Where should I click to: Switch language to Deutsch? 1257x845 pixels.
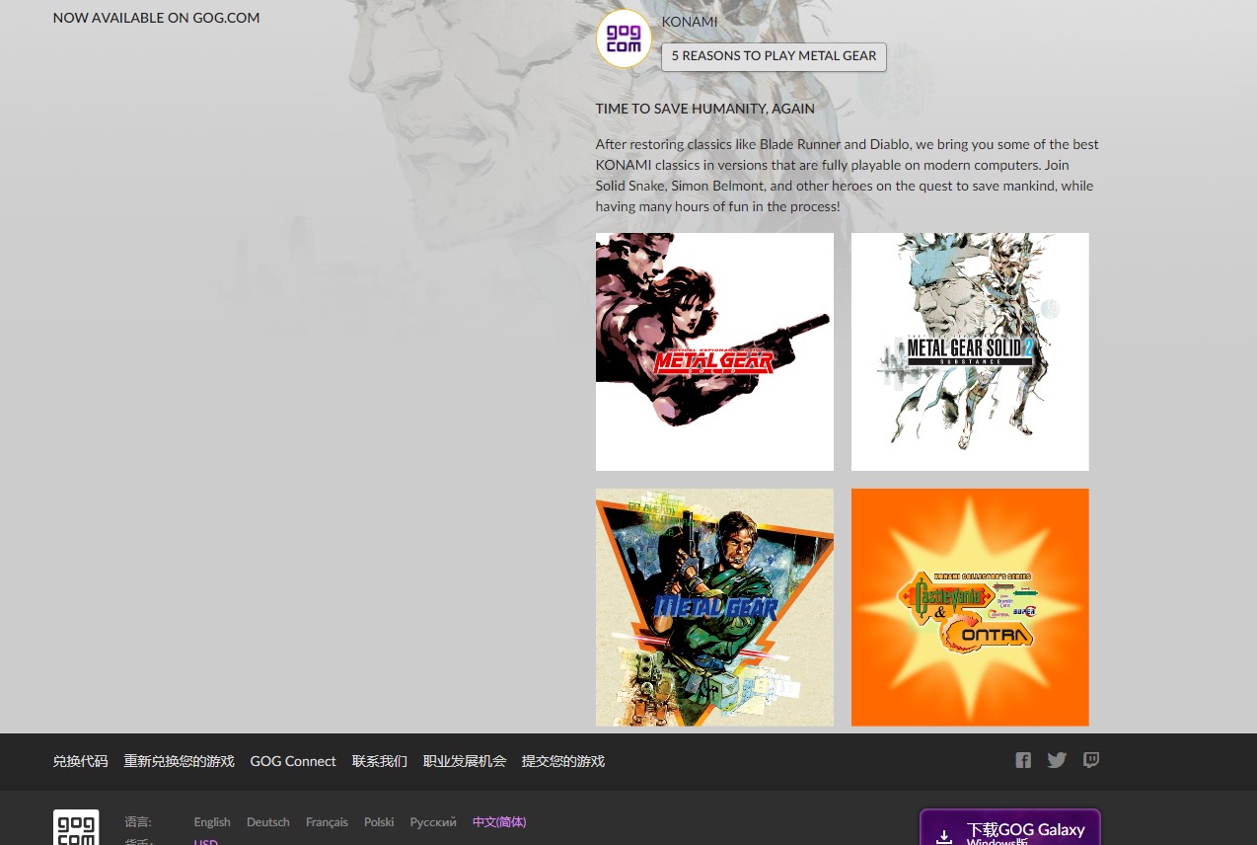click(x=268, y=822)
